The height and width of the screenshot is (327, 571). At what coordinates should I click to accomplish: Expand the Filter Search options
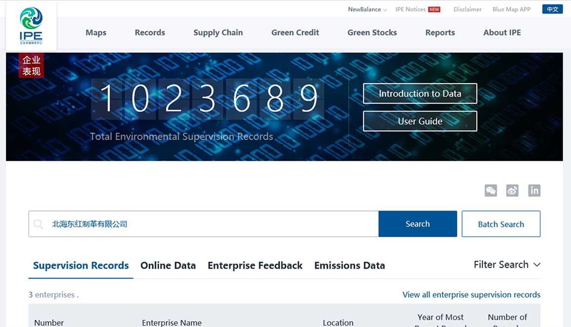(507, 264)
